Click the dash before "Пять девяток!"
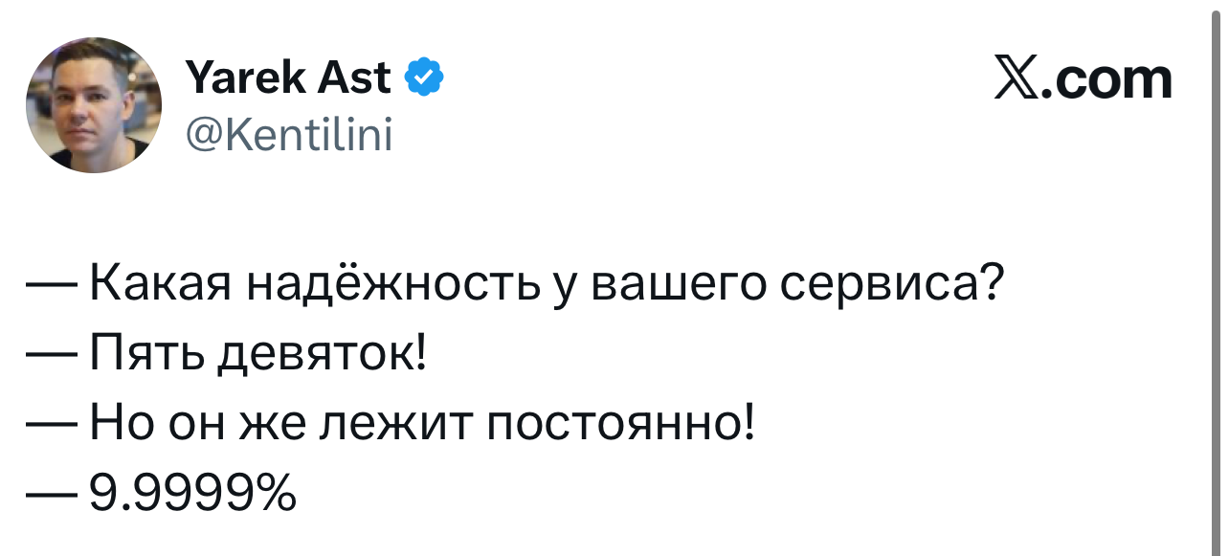Screen dimensions: 1229x556 [53, 355]
